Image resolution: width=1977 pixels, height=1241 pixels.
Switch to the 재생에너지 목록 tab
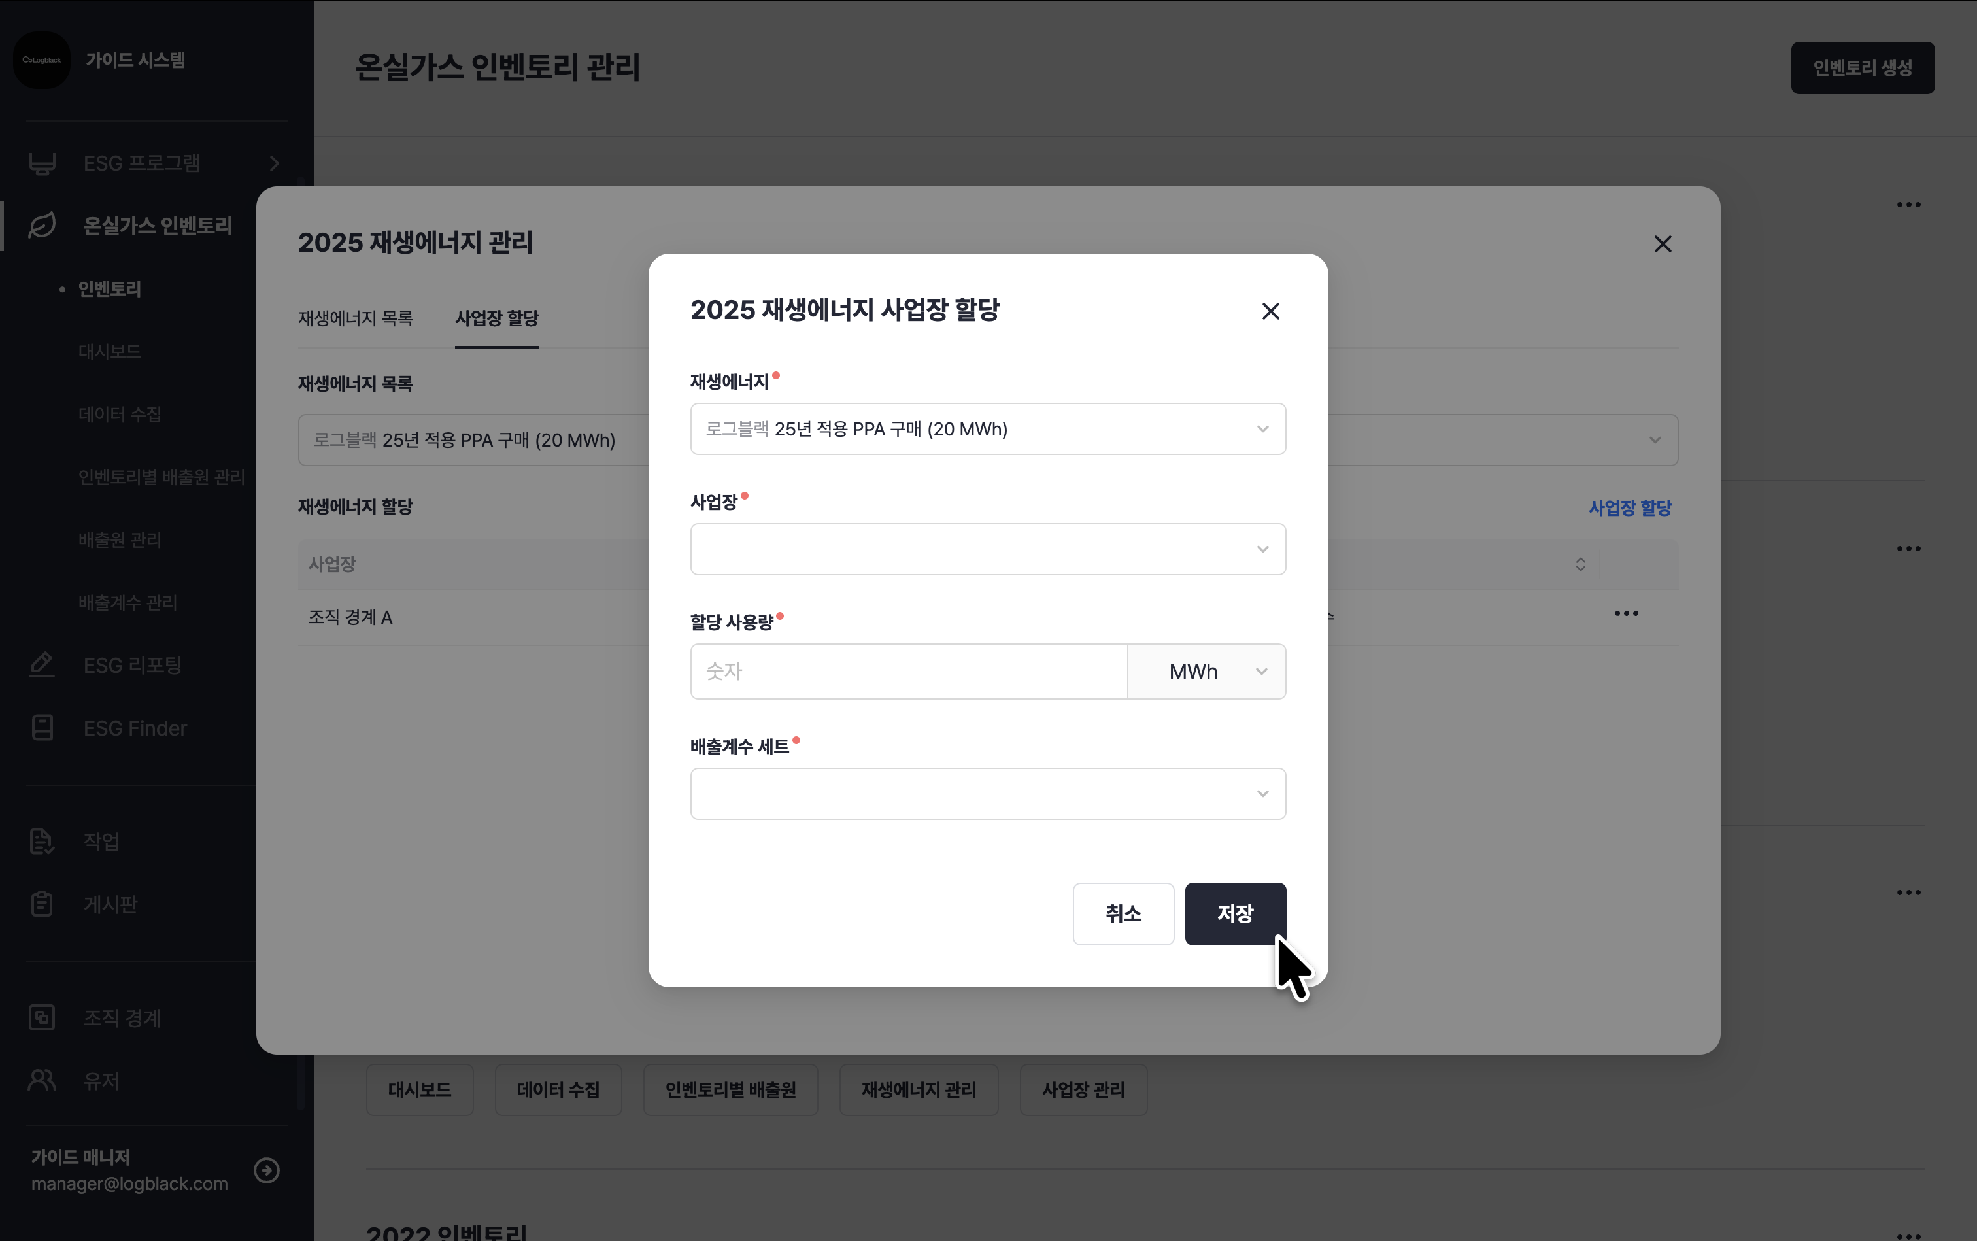[x=356, y=318]
